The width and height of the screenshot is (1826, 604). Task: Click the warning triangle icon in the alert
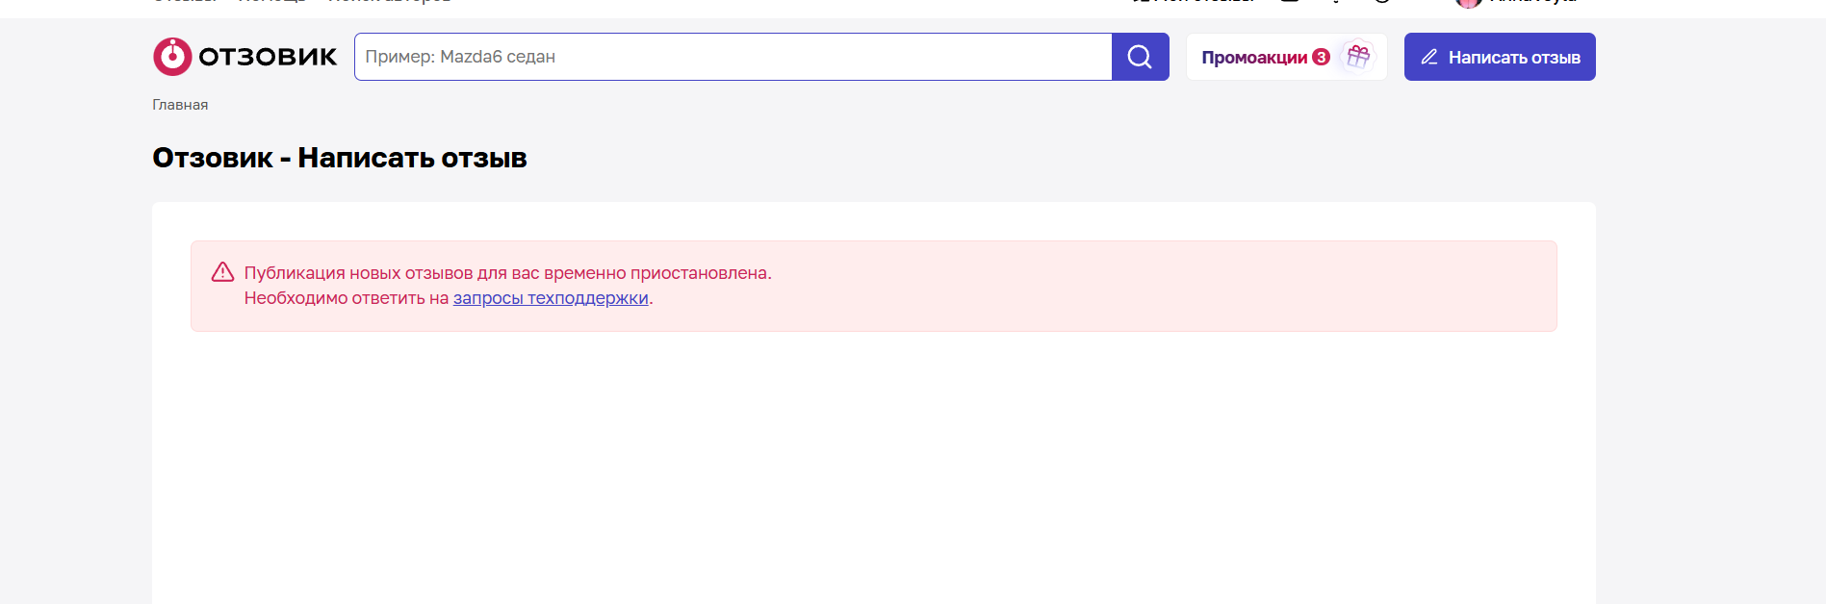pyautogui.click(x=222, y=272)
